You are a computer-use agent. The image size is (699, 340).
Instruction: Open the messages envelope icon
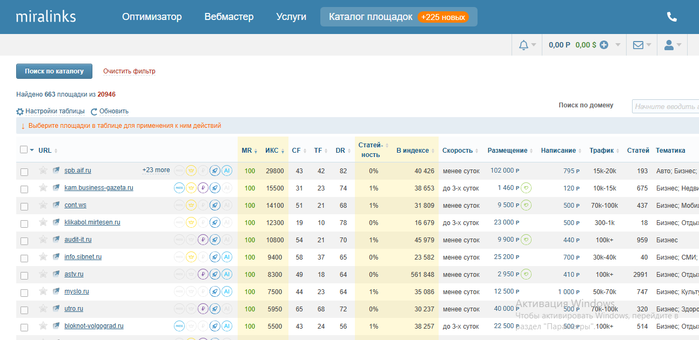coord(638,45)
